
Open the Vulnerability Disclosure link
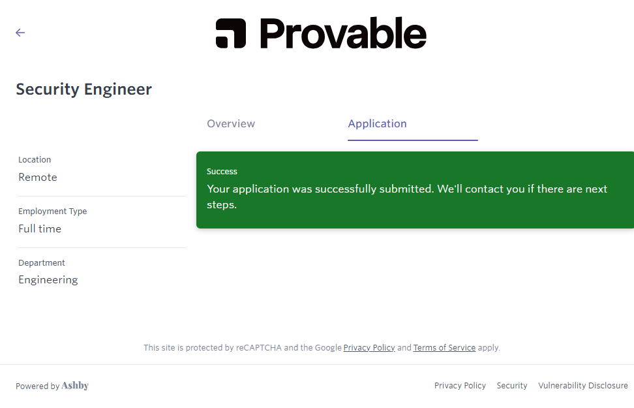582,386
